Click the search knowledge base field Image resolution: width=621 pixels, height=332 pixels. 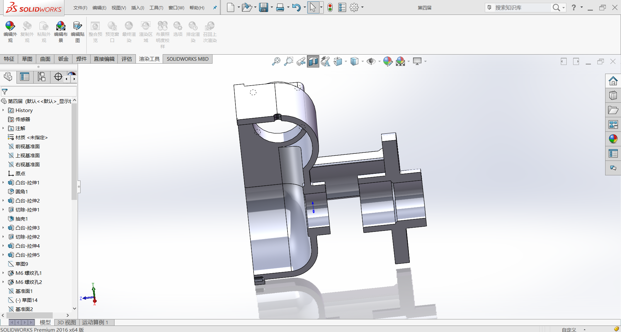522,7
